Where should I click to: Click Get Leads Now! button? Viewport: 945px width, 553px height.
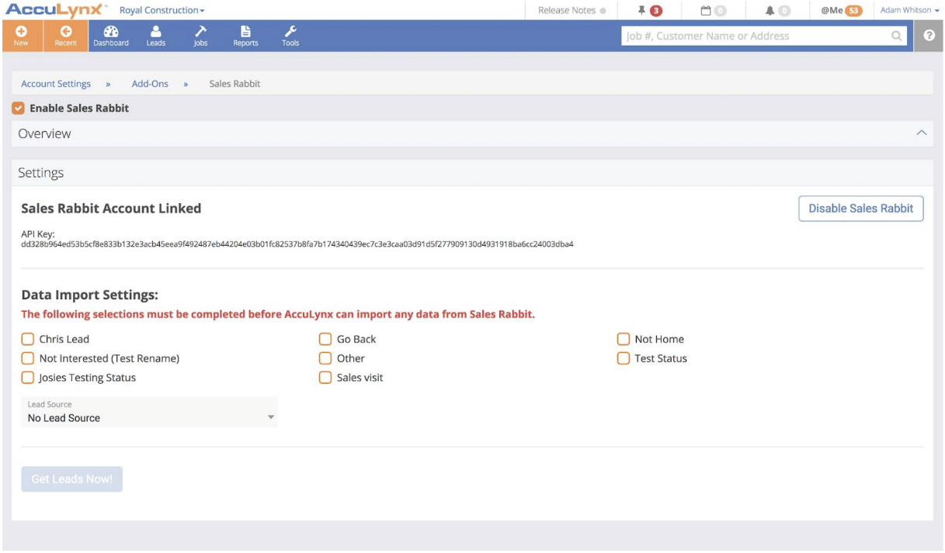[x=72, y=479]
